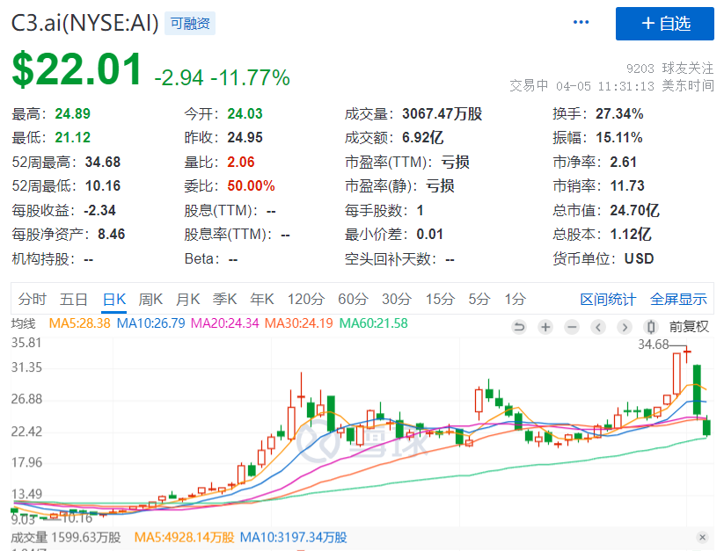Viewport: 724px width, 551px height.
Task: Click the 振幅 15.11% value
Action: (619, 137)
